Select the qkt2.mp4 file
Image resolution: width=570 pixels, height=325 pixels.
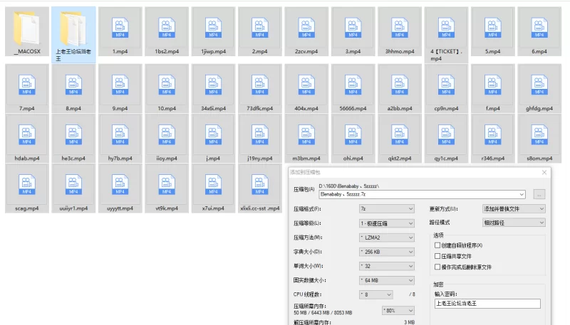click(x=400, y=139)
